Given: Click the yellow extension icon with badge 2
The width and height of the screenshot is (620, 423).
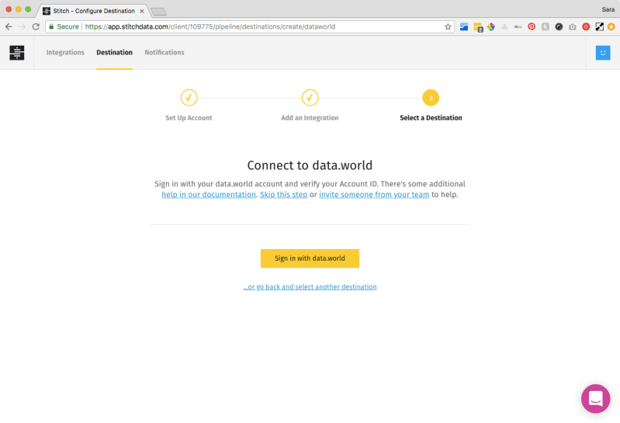Looking at the screenshot, I should [x=478, y=28].
